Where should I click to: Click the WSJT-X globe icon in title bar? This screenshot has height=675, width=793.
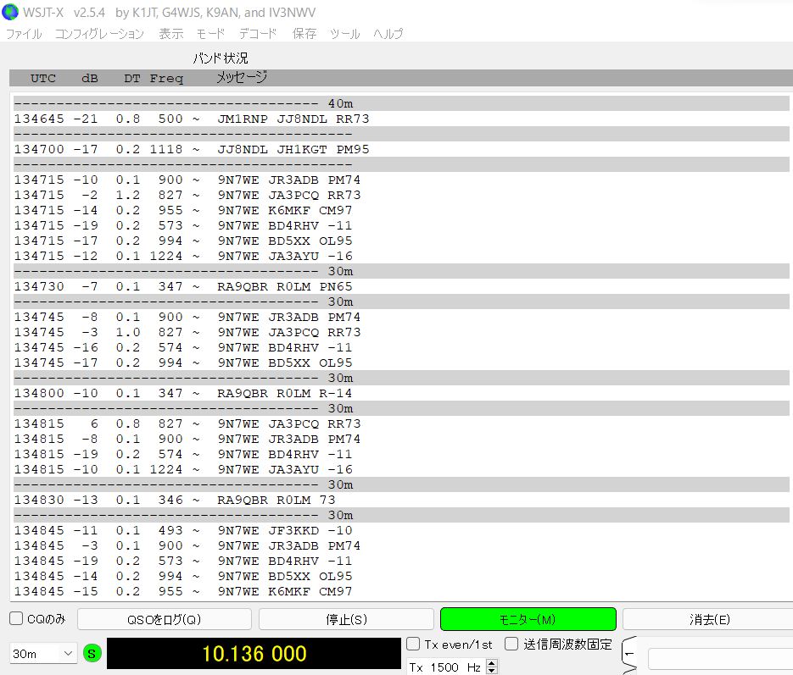10,11
